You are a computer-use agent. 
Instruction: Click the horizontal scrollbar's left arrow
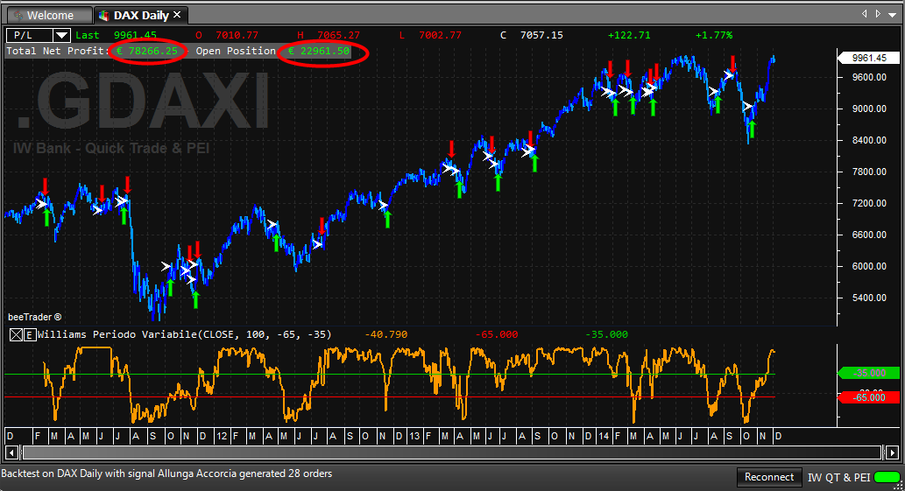(x=11, y=452)
